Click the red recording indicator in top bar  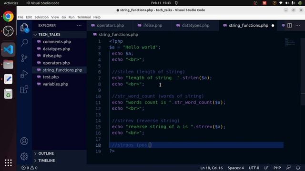[264, 3]
